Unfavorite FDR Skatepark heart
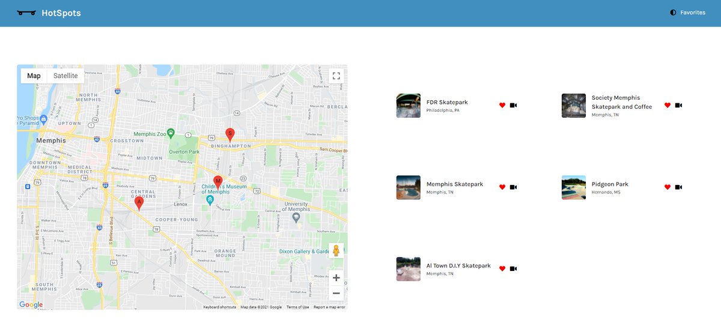This screenshot has width=721, height=334. pyautogui.click(x=502, y=105)
